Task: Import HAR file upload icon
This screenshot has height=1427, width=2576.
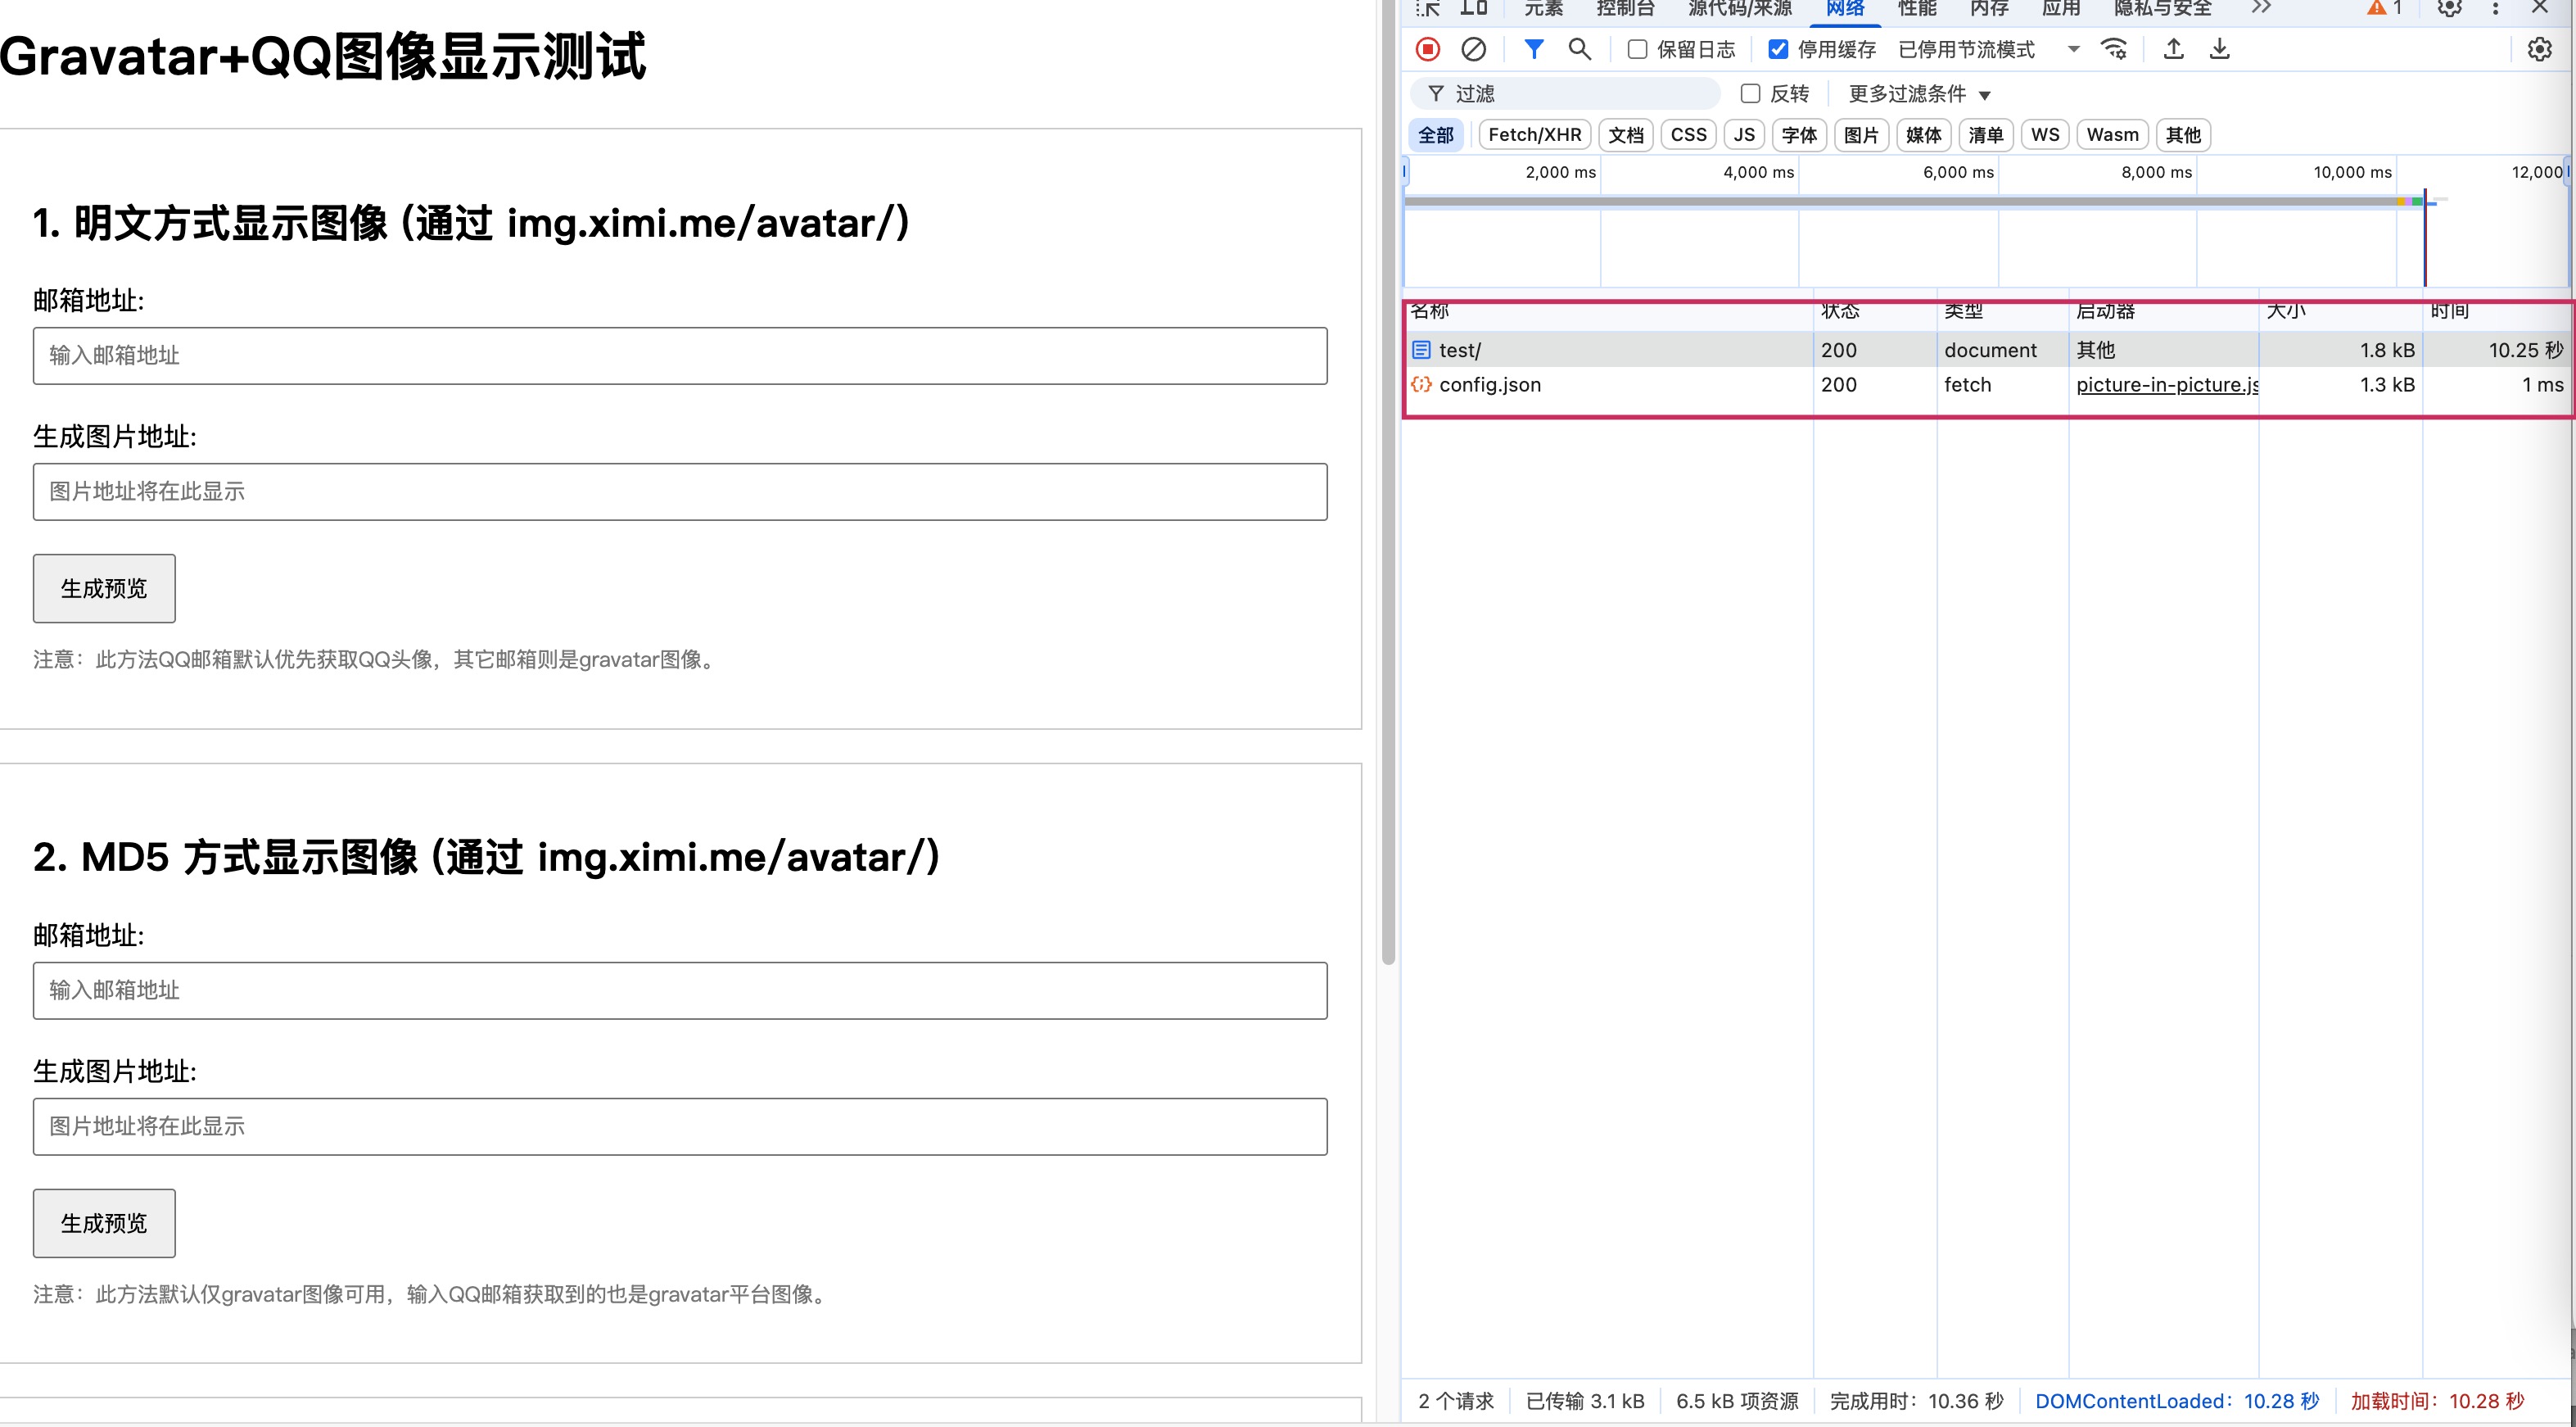Action: tap(2173, 49)
